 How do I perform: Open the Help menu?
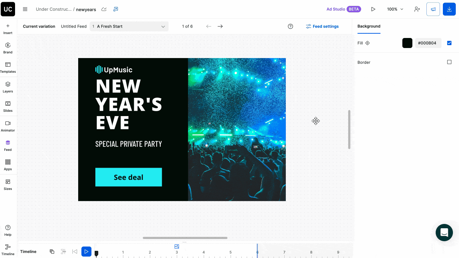click(x=8, y=231)
